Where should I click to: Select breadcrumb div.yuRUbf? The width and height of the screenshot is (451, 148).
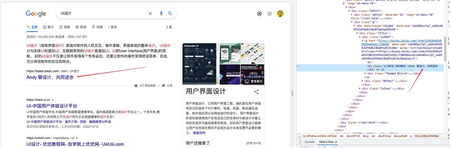pyautogui.click(x=401, y=136)
